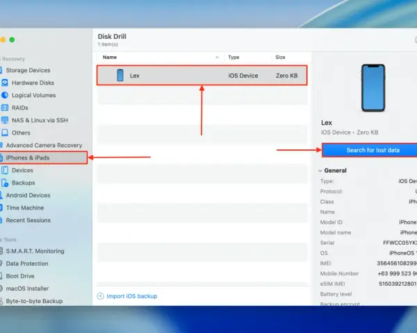Open Time Machine in sidebar

(25, 207)
